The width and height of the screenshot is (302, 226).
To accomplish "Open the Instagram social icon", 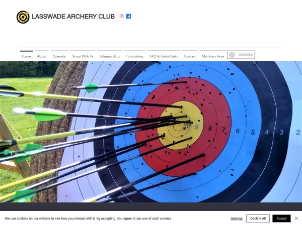I will (121, 17).
